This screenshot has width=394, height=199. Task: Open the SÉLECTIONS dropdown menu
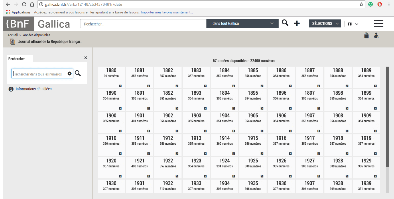(x=325, y=24)
